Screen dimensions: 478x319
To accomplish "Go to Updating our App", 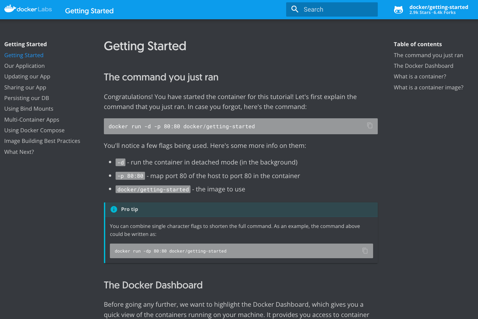I will coord(27,76).
